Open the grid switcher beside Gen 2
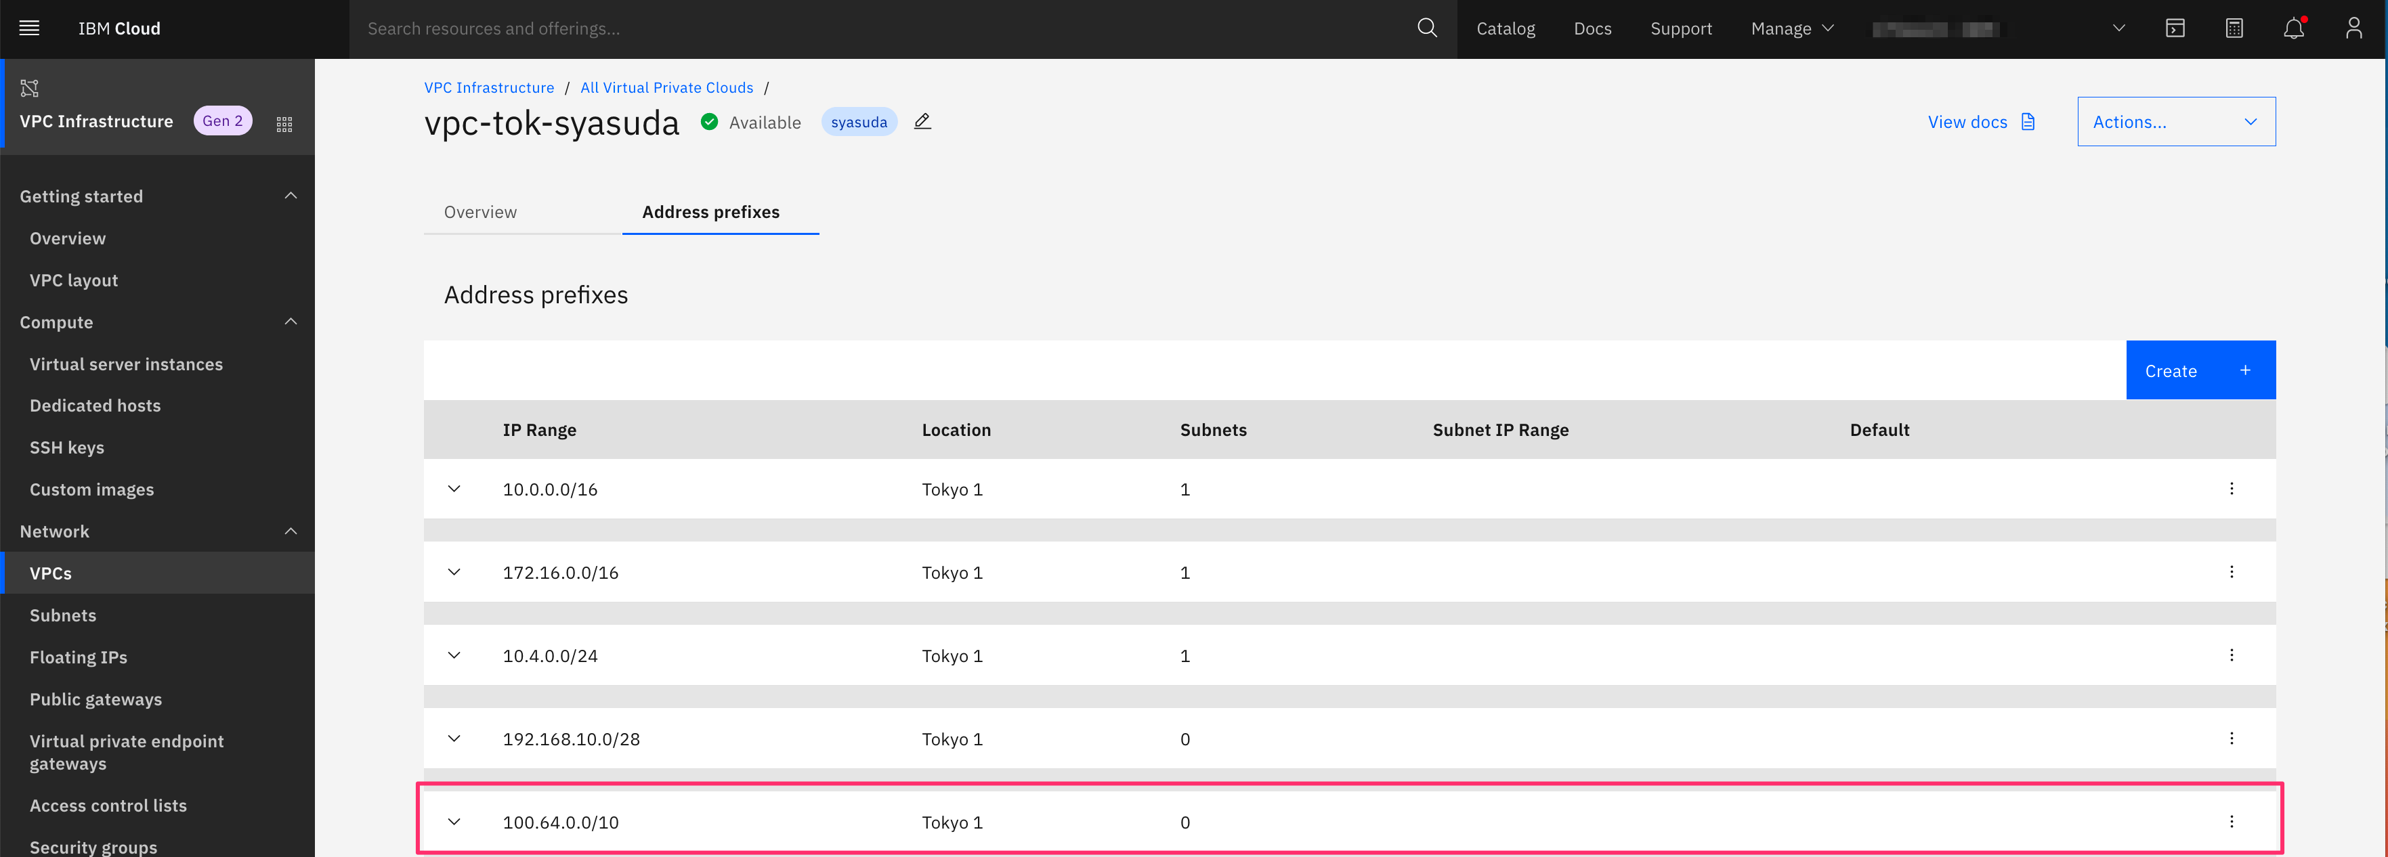Viewport: 2388px width, 857px height. 284,123
